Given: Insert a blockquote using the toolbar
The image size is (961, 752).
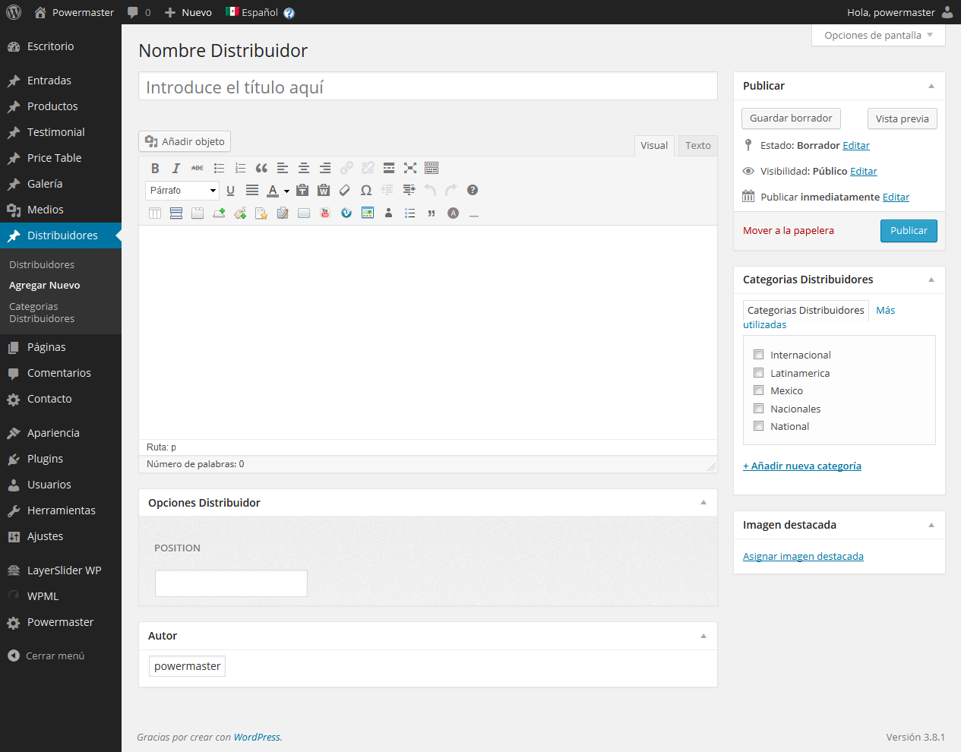Looking at the screenshot, I should 261,169.
